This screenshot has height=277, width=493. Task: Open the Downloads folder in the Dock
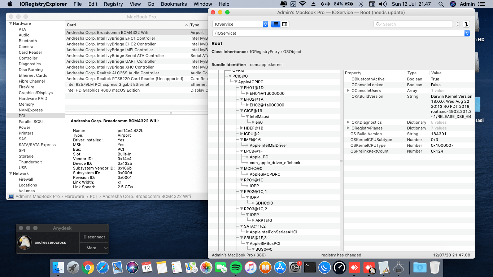pyautogui.click(x=419, y=268)
